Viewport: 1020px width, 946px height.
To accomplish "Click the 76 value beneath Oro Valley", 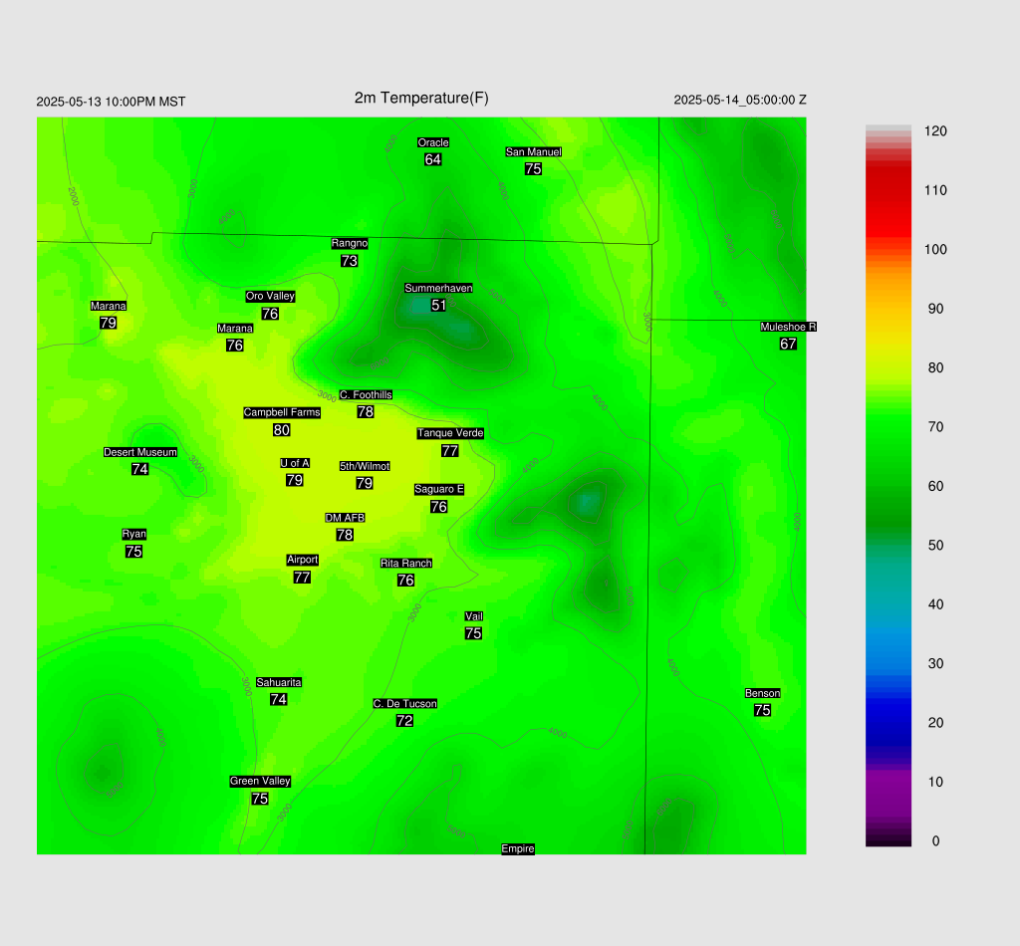I will tap(270, 314).
